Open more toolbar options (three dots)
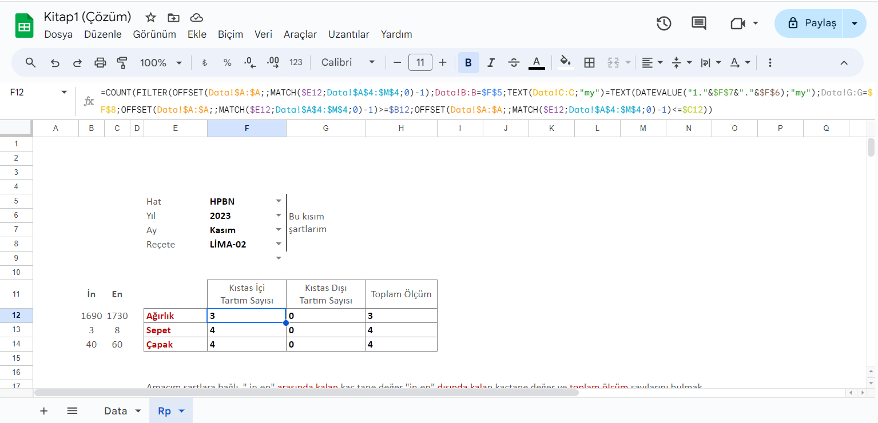The image size is (878, 423). 770,62
